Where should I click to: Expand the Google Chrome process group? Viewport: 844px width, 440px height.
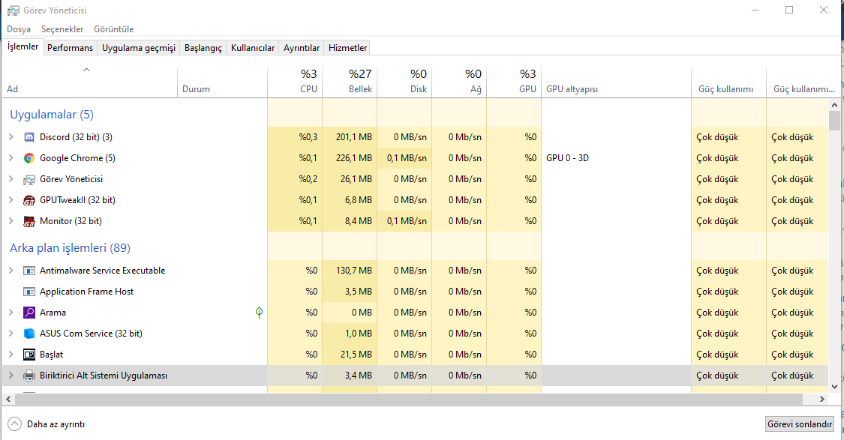coord(11,158)
